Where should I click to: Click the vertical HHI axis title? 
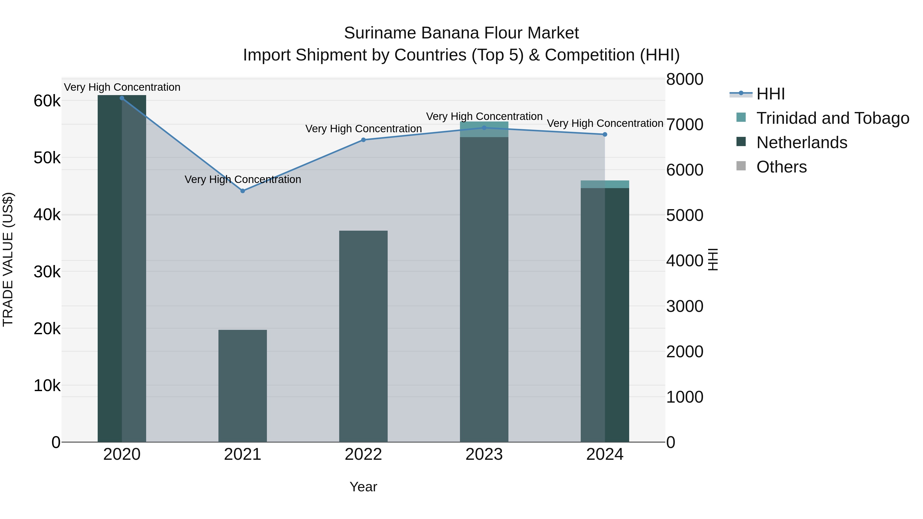(713, 260)
